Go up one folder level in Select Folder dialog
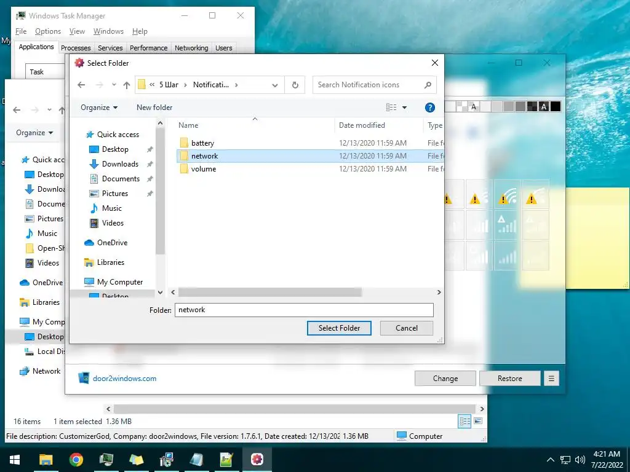This screenshot has width=630, height=472. (x=127, y=85)
